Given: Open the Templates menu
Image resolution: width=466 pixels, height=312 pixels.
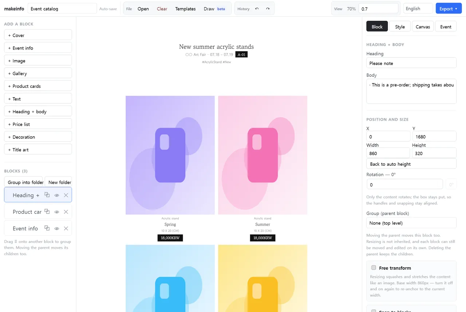Looking at the screenshot, I should pos(185,9).
